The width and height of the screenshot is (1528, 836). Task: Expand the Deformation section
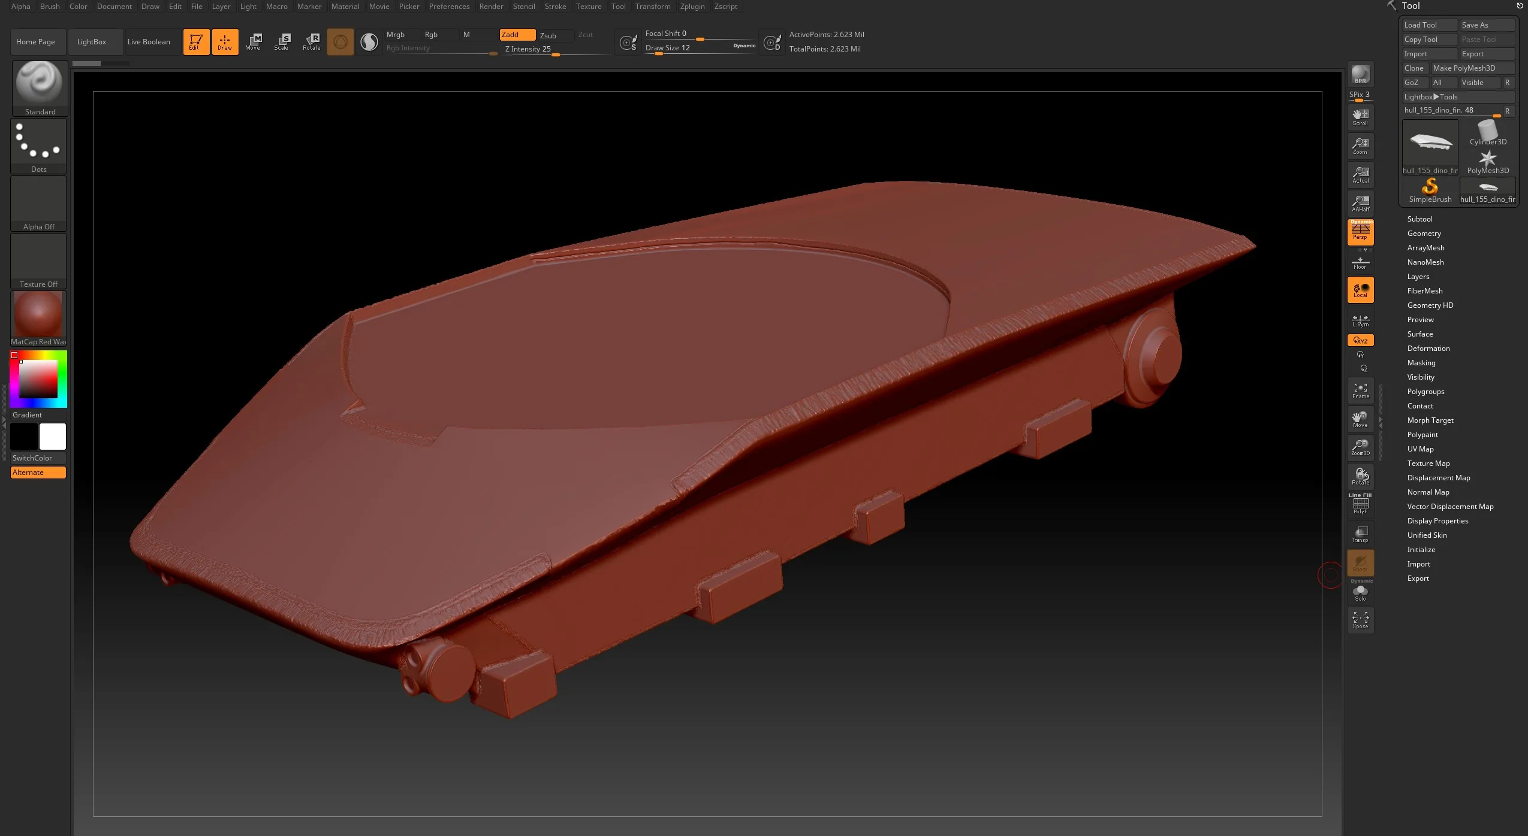click(1428, 349)
